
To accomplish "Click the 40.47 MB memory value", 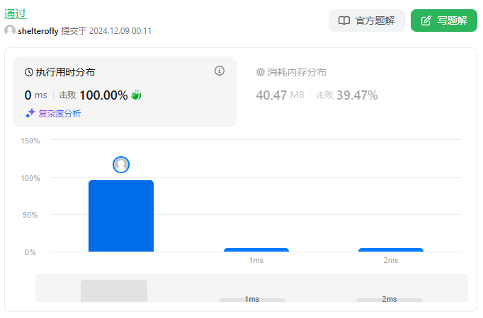I will (280, 95).
